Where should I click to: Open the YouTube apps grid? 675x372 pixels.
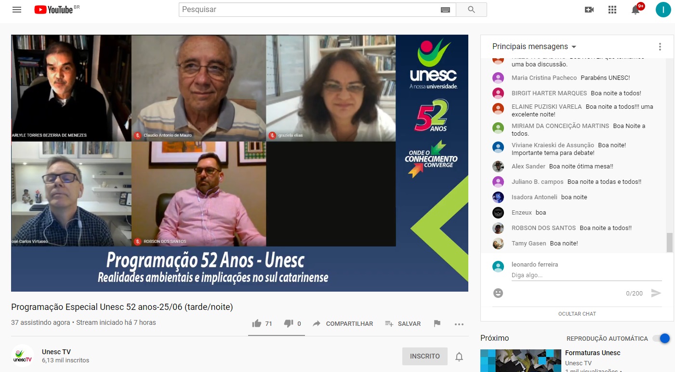(x=612, y=10)
